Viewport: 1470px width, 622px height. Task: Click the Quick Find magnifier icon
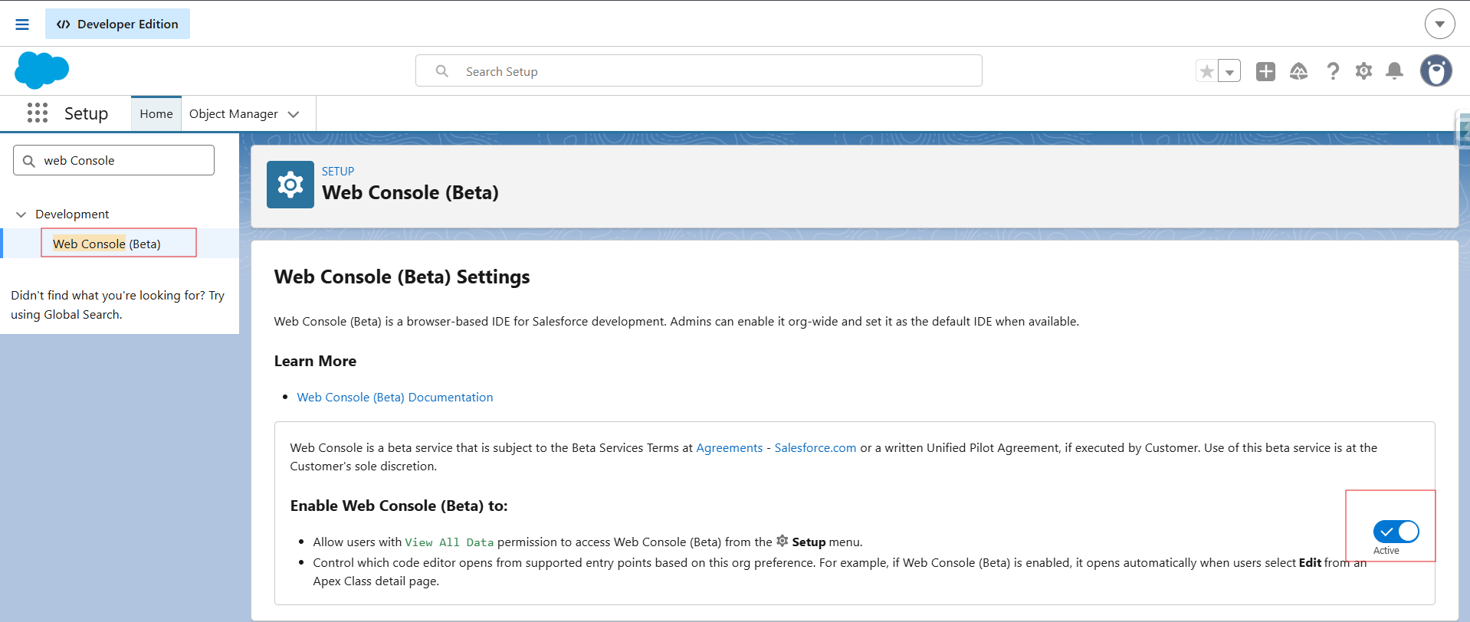click(29, 161)
